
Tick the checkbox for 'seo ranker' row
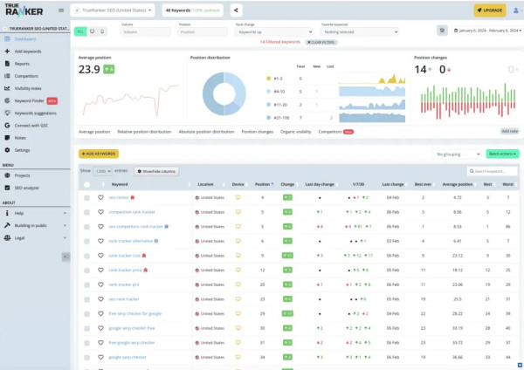87,197
